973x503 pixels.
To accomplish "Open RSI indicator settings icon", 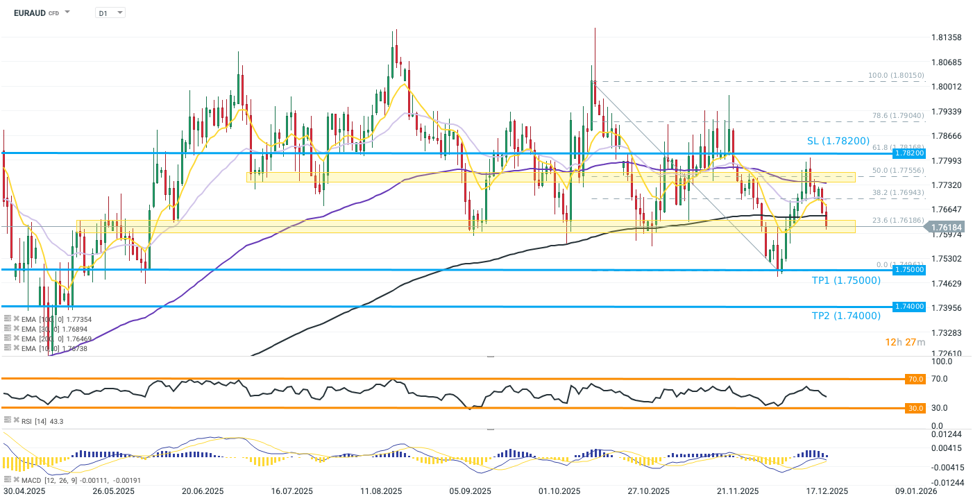I will (x=8, y=420).
